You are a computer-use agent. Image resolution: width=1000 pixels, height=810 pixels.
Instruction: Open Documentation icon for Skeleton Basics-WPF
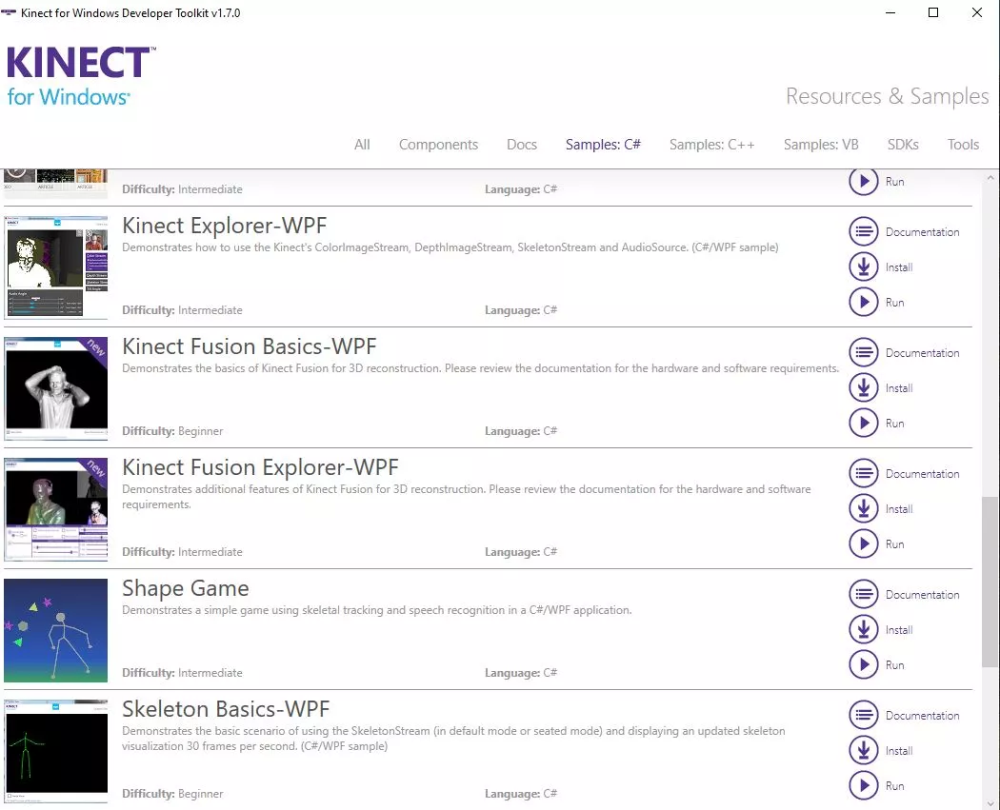coord(864,715)
